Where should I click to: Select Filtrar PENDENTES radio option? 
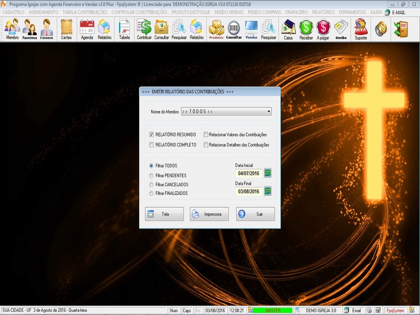[151, 175]
